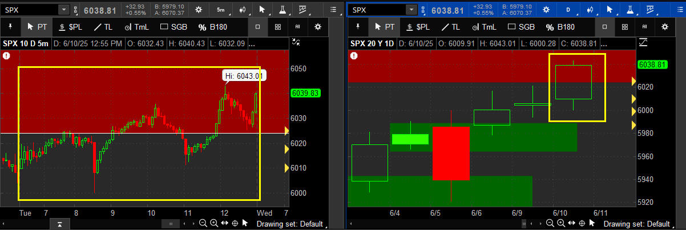Zoom in on the left chart
The height and width of the screenshot is (230, 686).
[214, 223]
